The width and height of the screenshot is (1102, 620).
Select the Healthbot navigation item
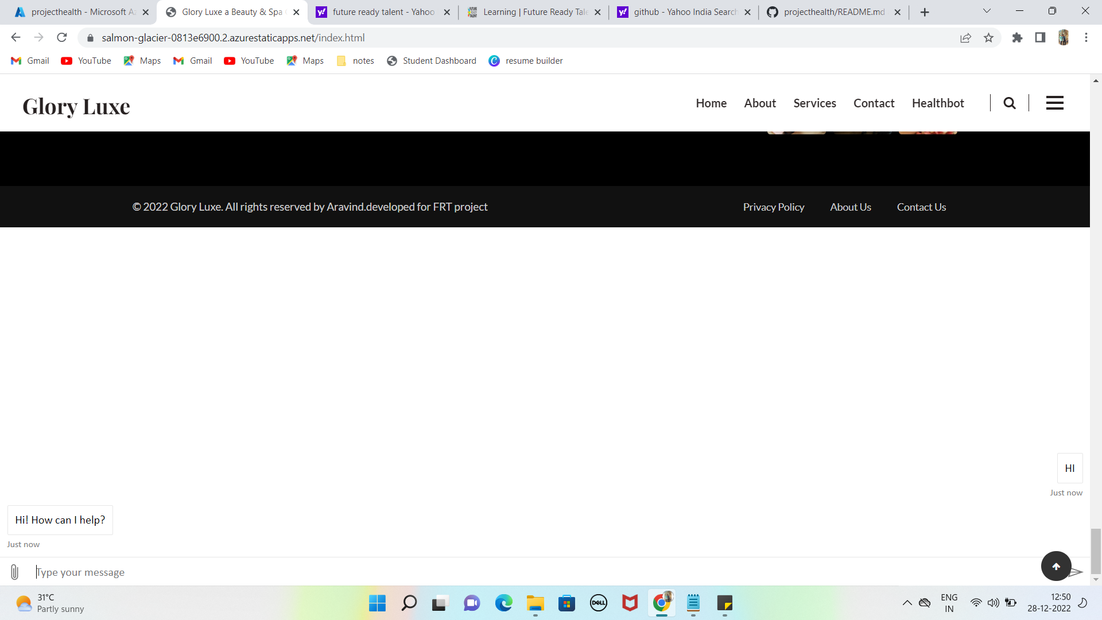[x=938, y=103]
